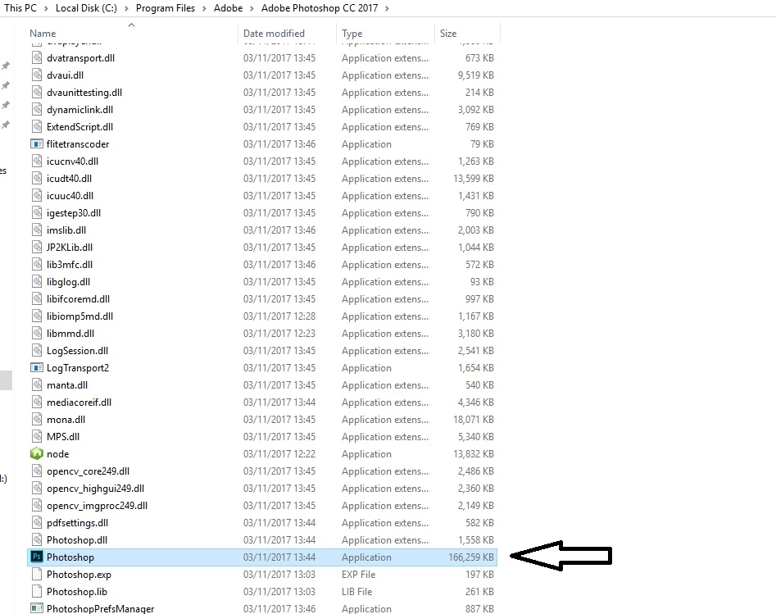Expand the chevron after Program Files
The image size is (776, 614).
[x=204, y=8]
